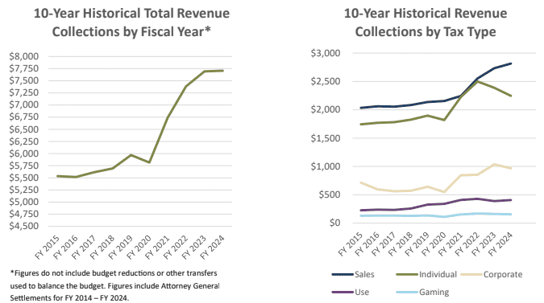Click the Corporate legend color line

point(471,275)
